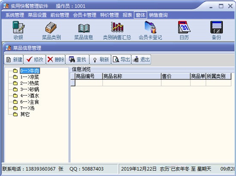Viewport: 236px width, 176px height.
Task: Click the QQ: 50887403 status text
Action: 86,169
